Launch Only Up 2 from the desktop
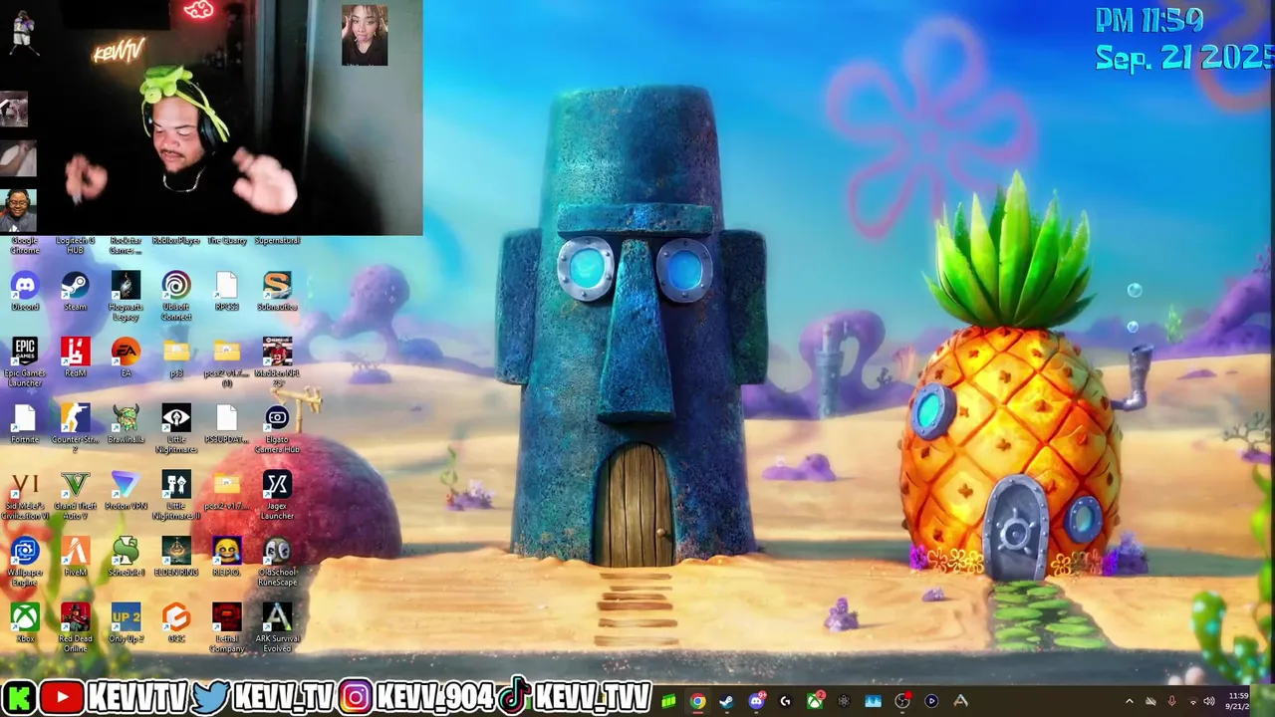Viewport: 1275px width, 717px height. [x=126, y=624]
